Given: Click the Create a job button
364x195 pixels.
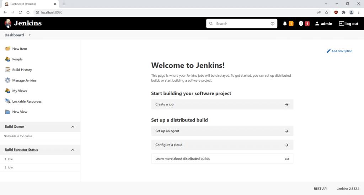Looking at the screenshot, I should pyautogui.click(x=222, y=104).
